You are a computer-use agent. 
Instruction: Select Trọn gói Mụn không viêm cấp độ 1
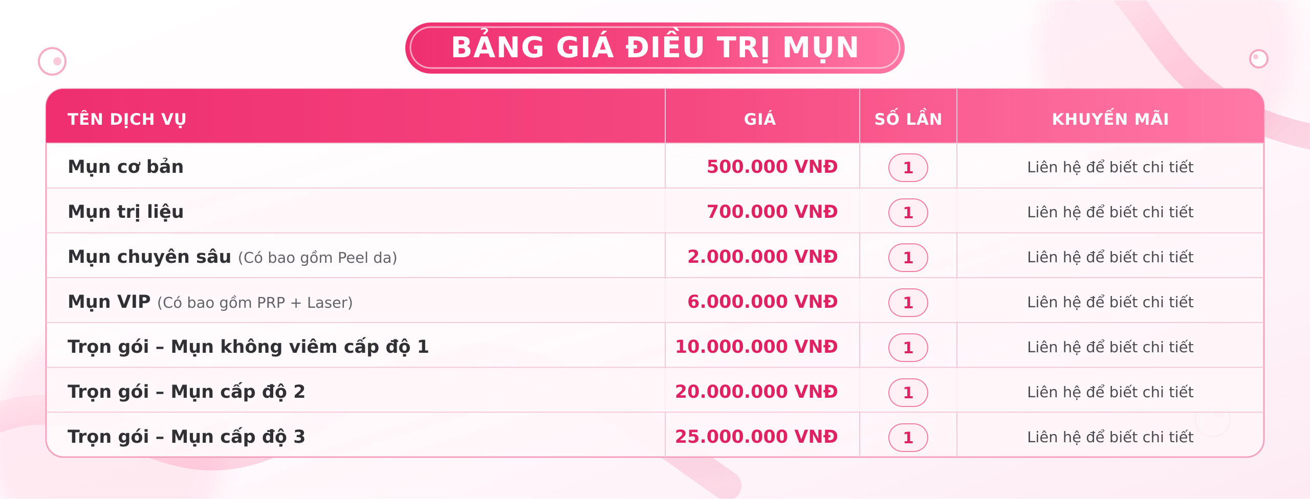(x=248, y=347)
